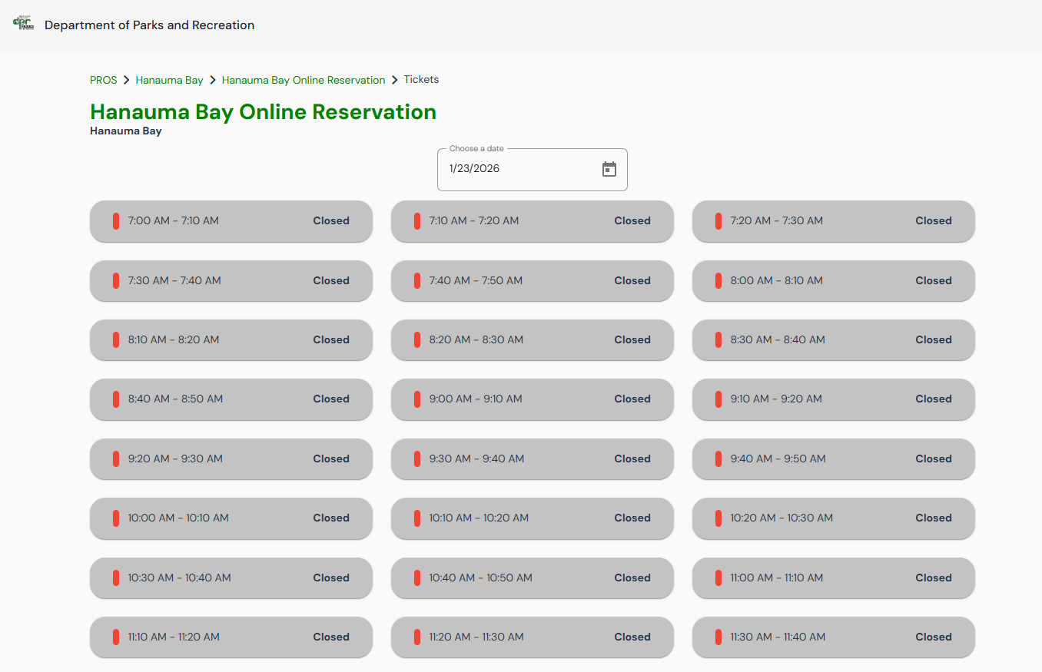Click the red indicator on 11:30 AM slot

pos(718,637)
